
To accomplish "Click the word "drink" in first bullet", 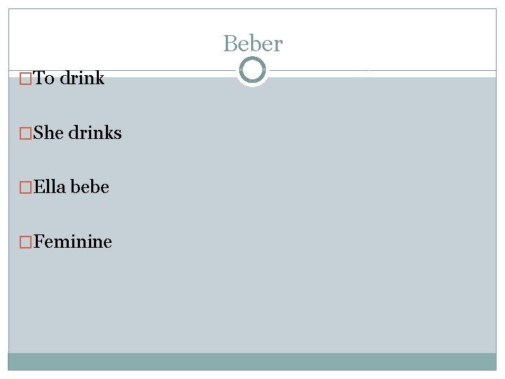I will pos(82,78).
